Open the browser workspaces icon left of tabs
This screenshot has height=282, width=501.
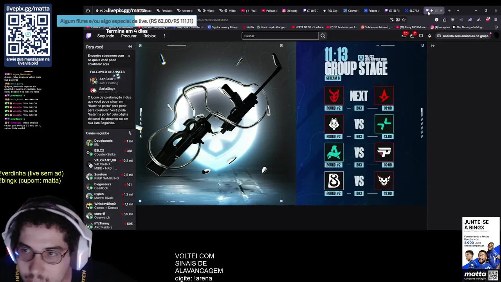click(88, 11)
